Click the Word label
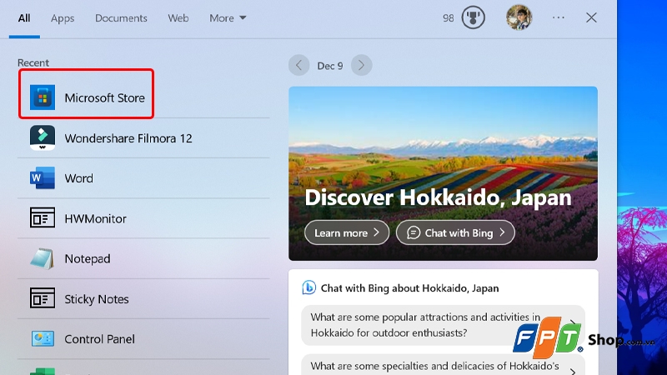 78,178
